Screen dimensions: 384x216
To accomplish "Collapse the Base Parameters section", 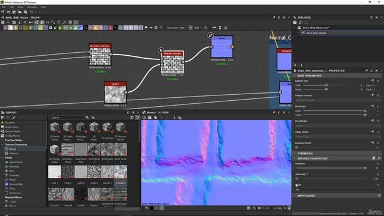I will (x=295, y=76).
